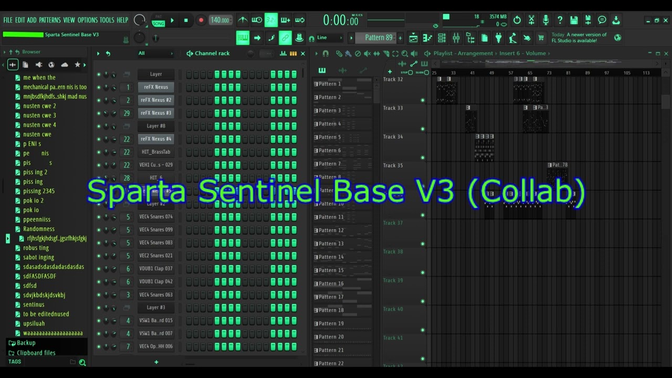Click the channel rack graph editor icon
The width and height of the screenshot is (672, 378).
tap(283, 54)
